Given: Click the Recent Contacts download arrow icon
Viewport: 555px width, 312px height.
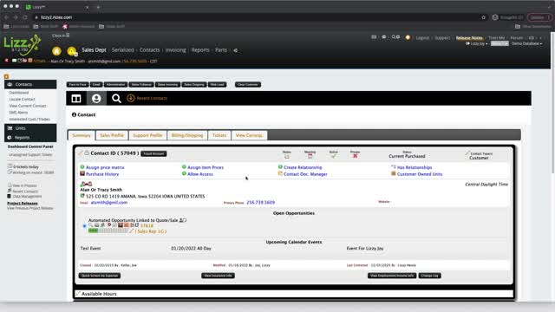Looking at the screenshot, I should [131, 98].
